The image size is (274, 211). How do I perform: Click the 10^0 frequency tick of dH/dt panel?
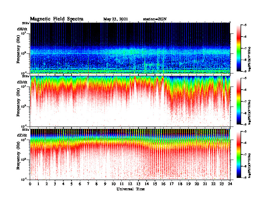(x=24, y=53)
